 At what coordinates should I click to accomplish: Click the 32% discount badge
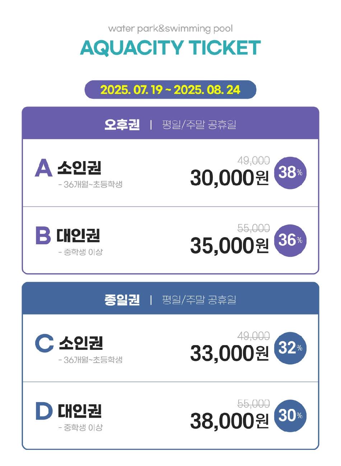point(290,348)
